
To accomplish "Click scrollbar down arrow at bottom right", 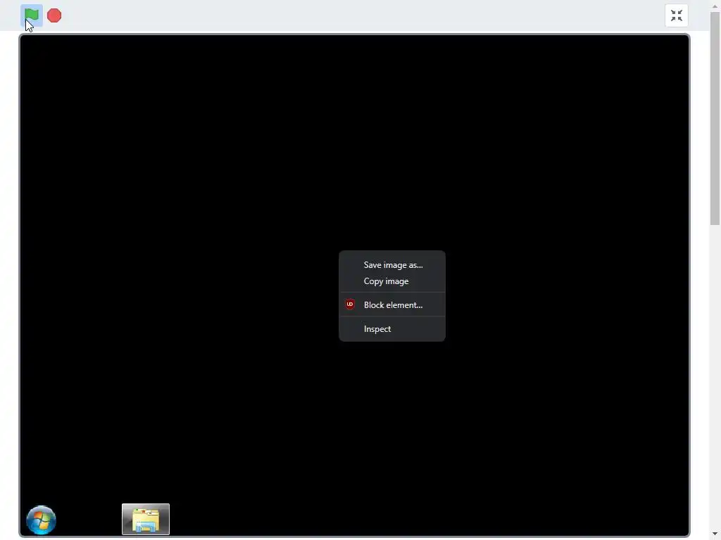I will click(x=715, y=534).
